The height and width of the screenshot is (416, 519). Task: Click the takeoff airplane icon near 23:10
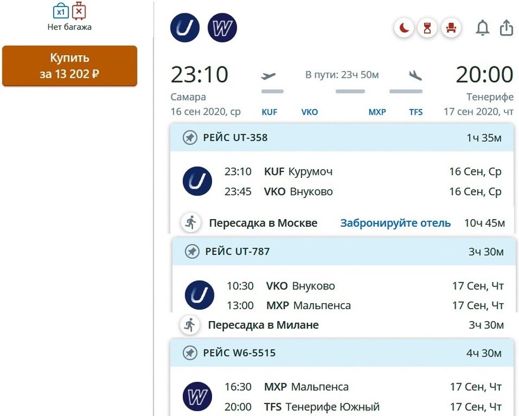click(x=269, y=76)
